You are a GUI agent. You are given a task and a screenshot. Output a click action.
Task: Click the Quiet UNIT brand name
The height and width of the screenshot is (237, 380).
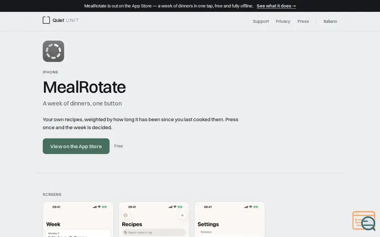pos(66,20)
